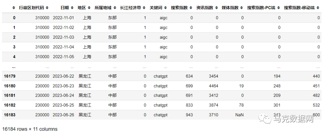
Task: Click the row index 0 cell
Action: coord(14,18)
